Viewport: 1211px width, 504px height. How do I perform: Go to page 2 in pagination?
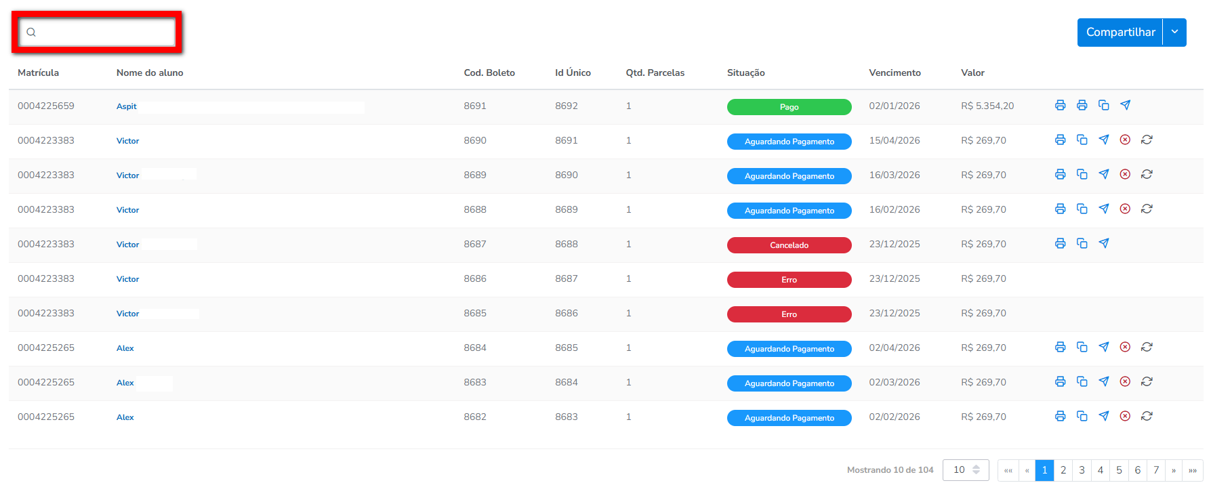click(1063, 470)
